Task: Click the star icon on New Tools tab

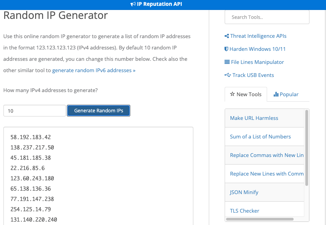Action: click(x=232, y=94)
